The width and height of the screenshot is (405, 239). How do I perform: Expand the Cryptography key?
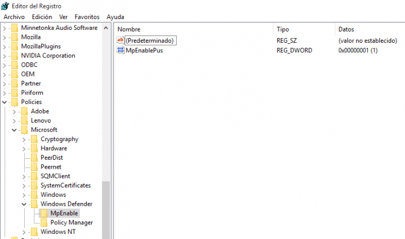coord(24,139)
